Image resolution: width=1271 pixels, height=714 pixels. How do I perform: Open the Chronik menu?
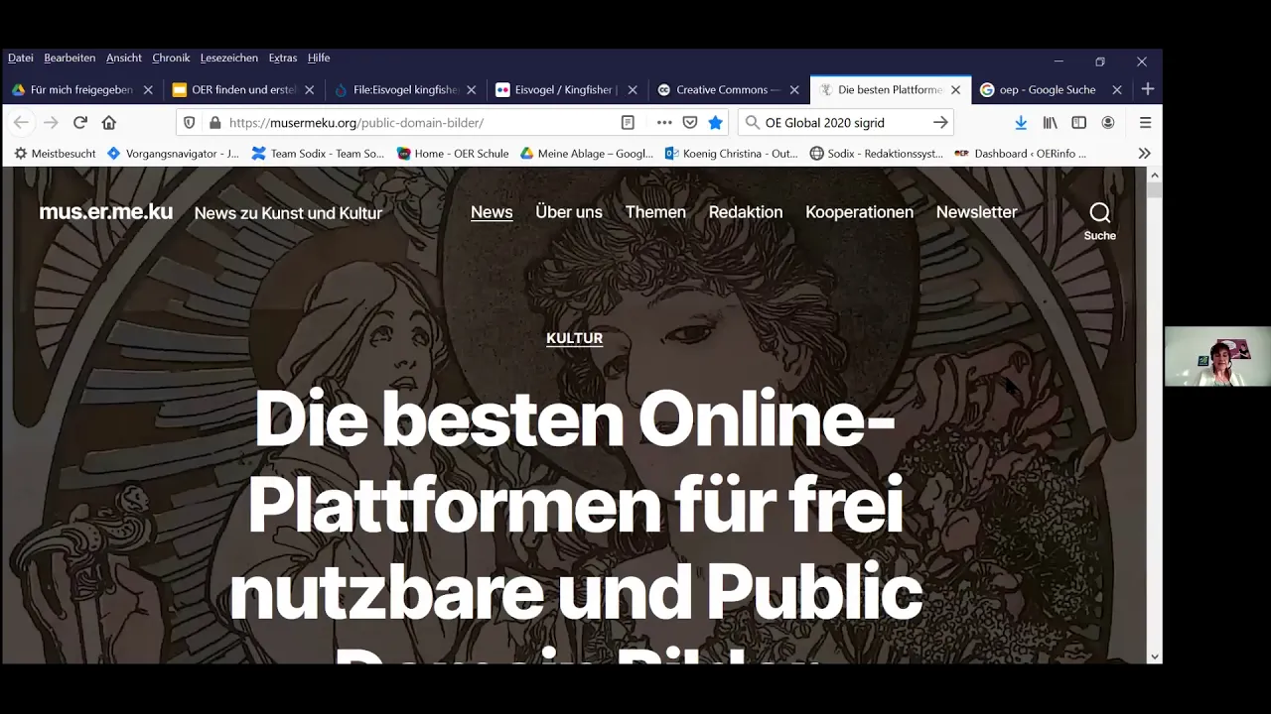[x=171, y=58]
